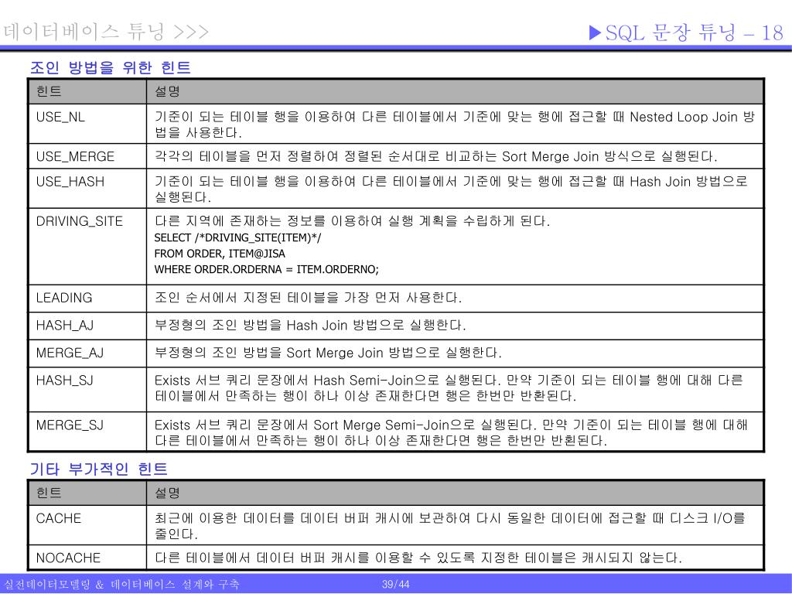Click the LEADING description 조인 순서에서 지정된 테이블

308,298
